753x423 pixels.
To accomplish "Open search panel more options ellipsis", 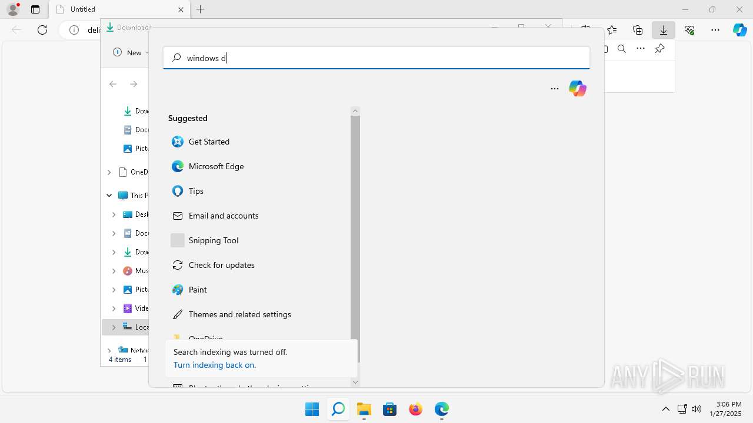I will (555, 89).
